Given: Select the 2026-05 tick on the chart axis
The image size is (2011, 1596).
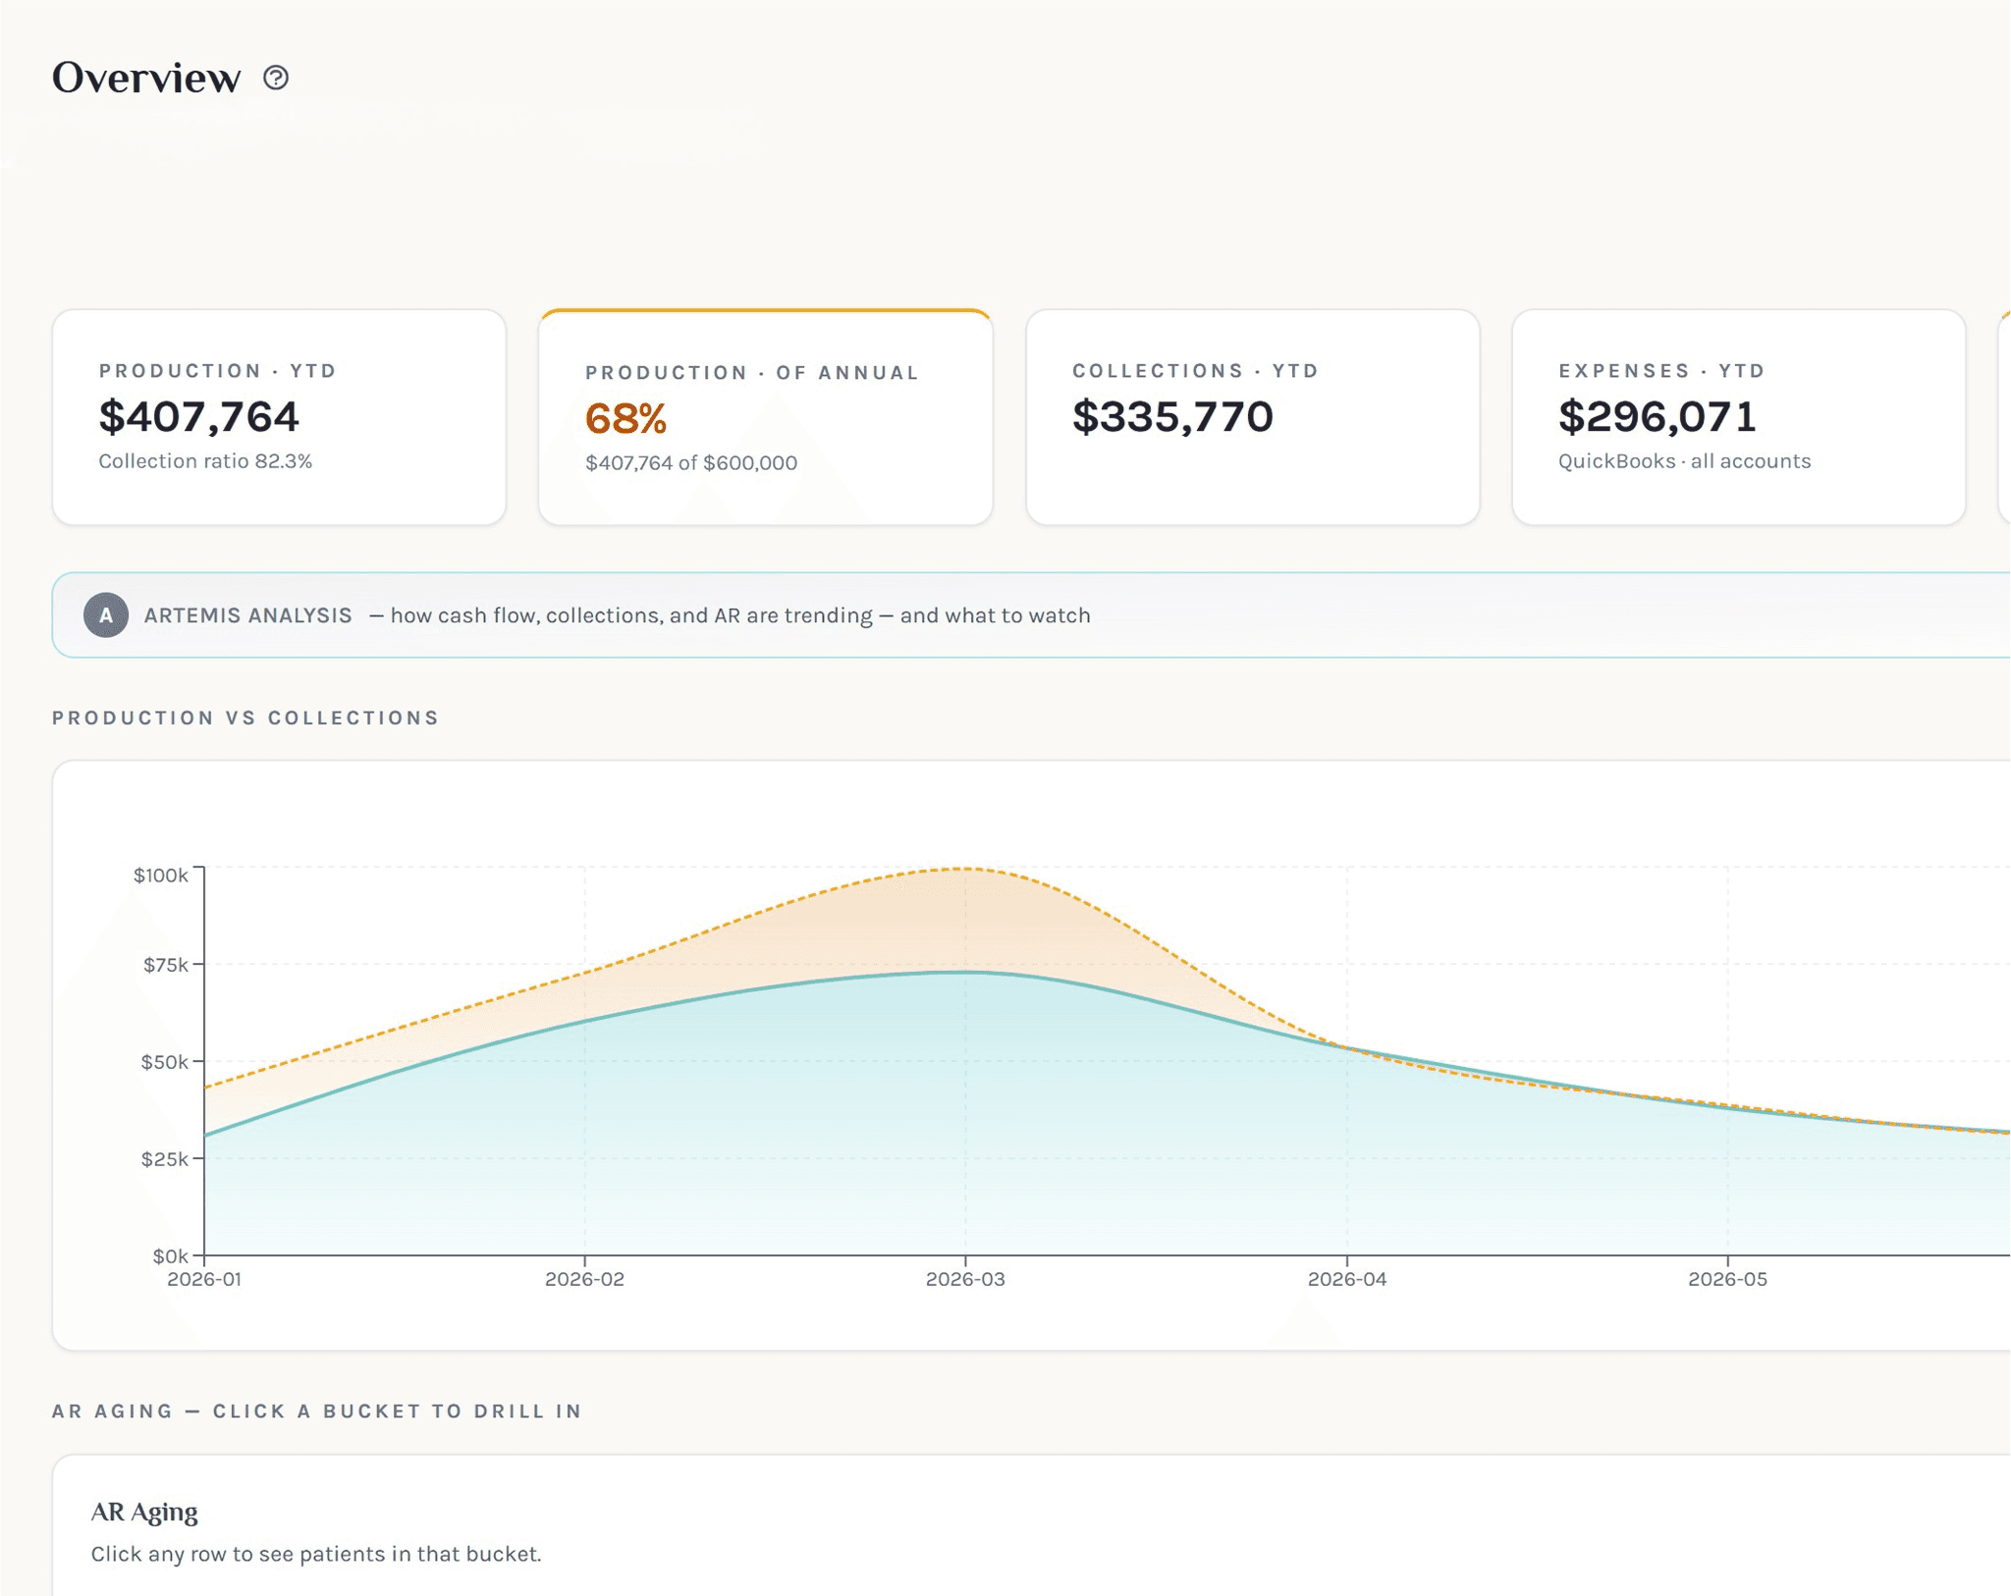Looking at the screenshot, I should pyautogui.click(x=1728, y=1279).
